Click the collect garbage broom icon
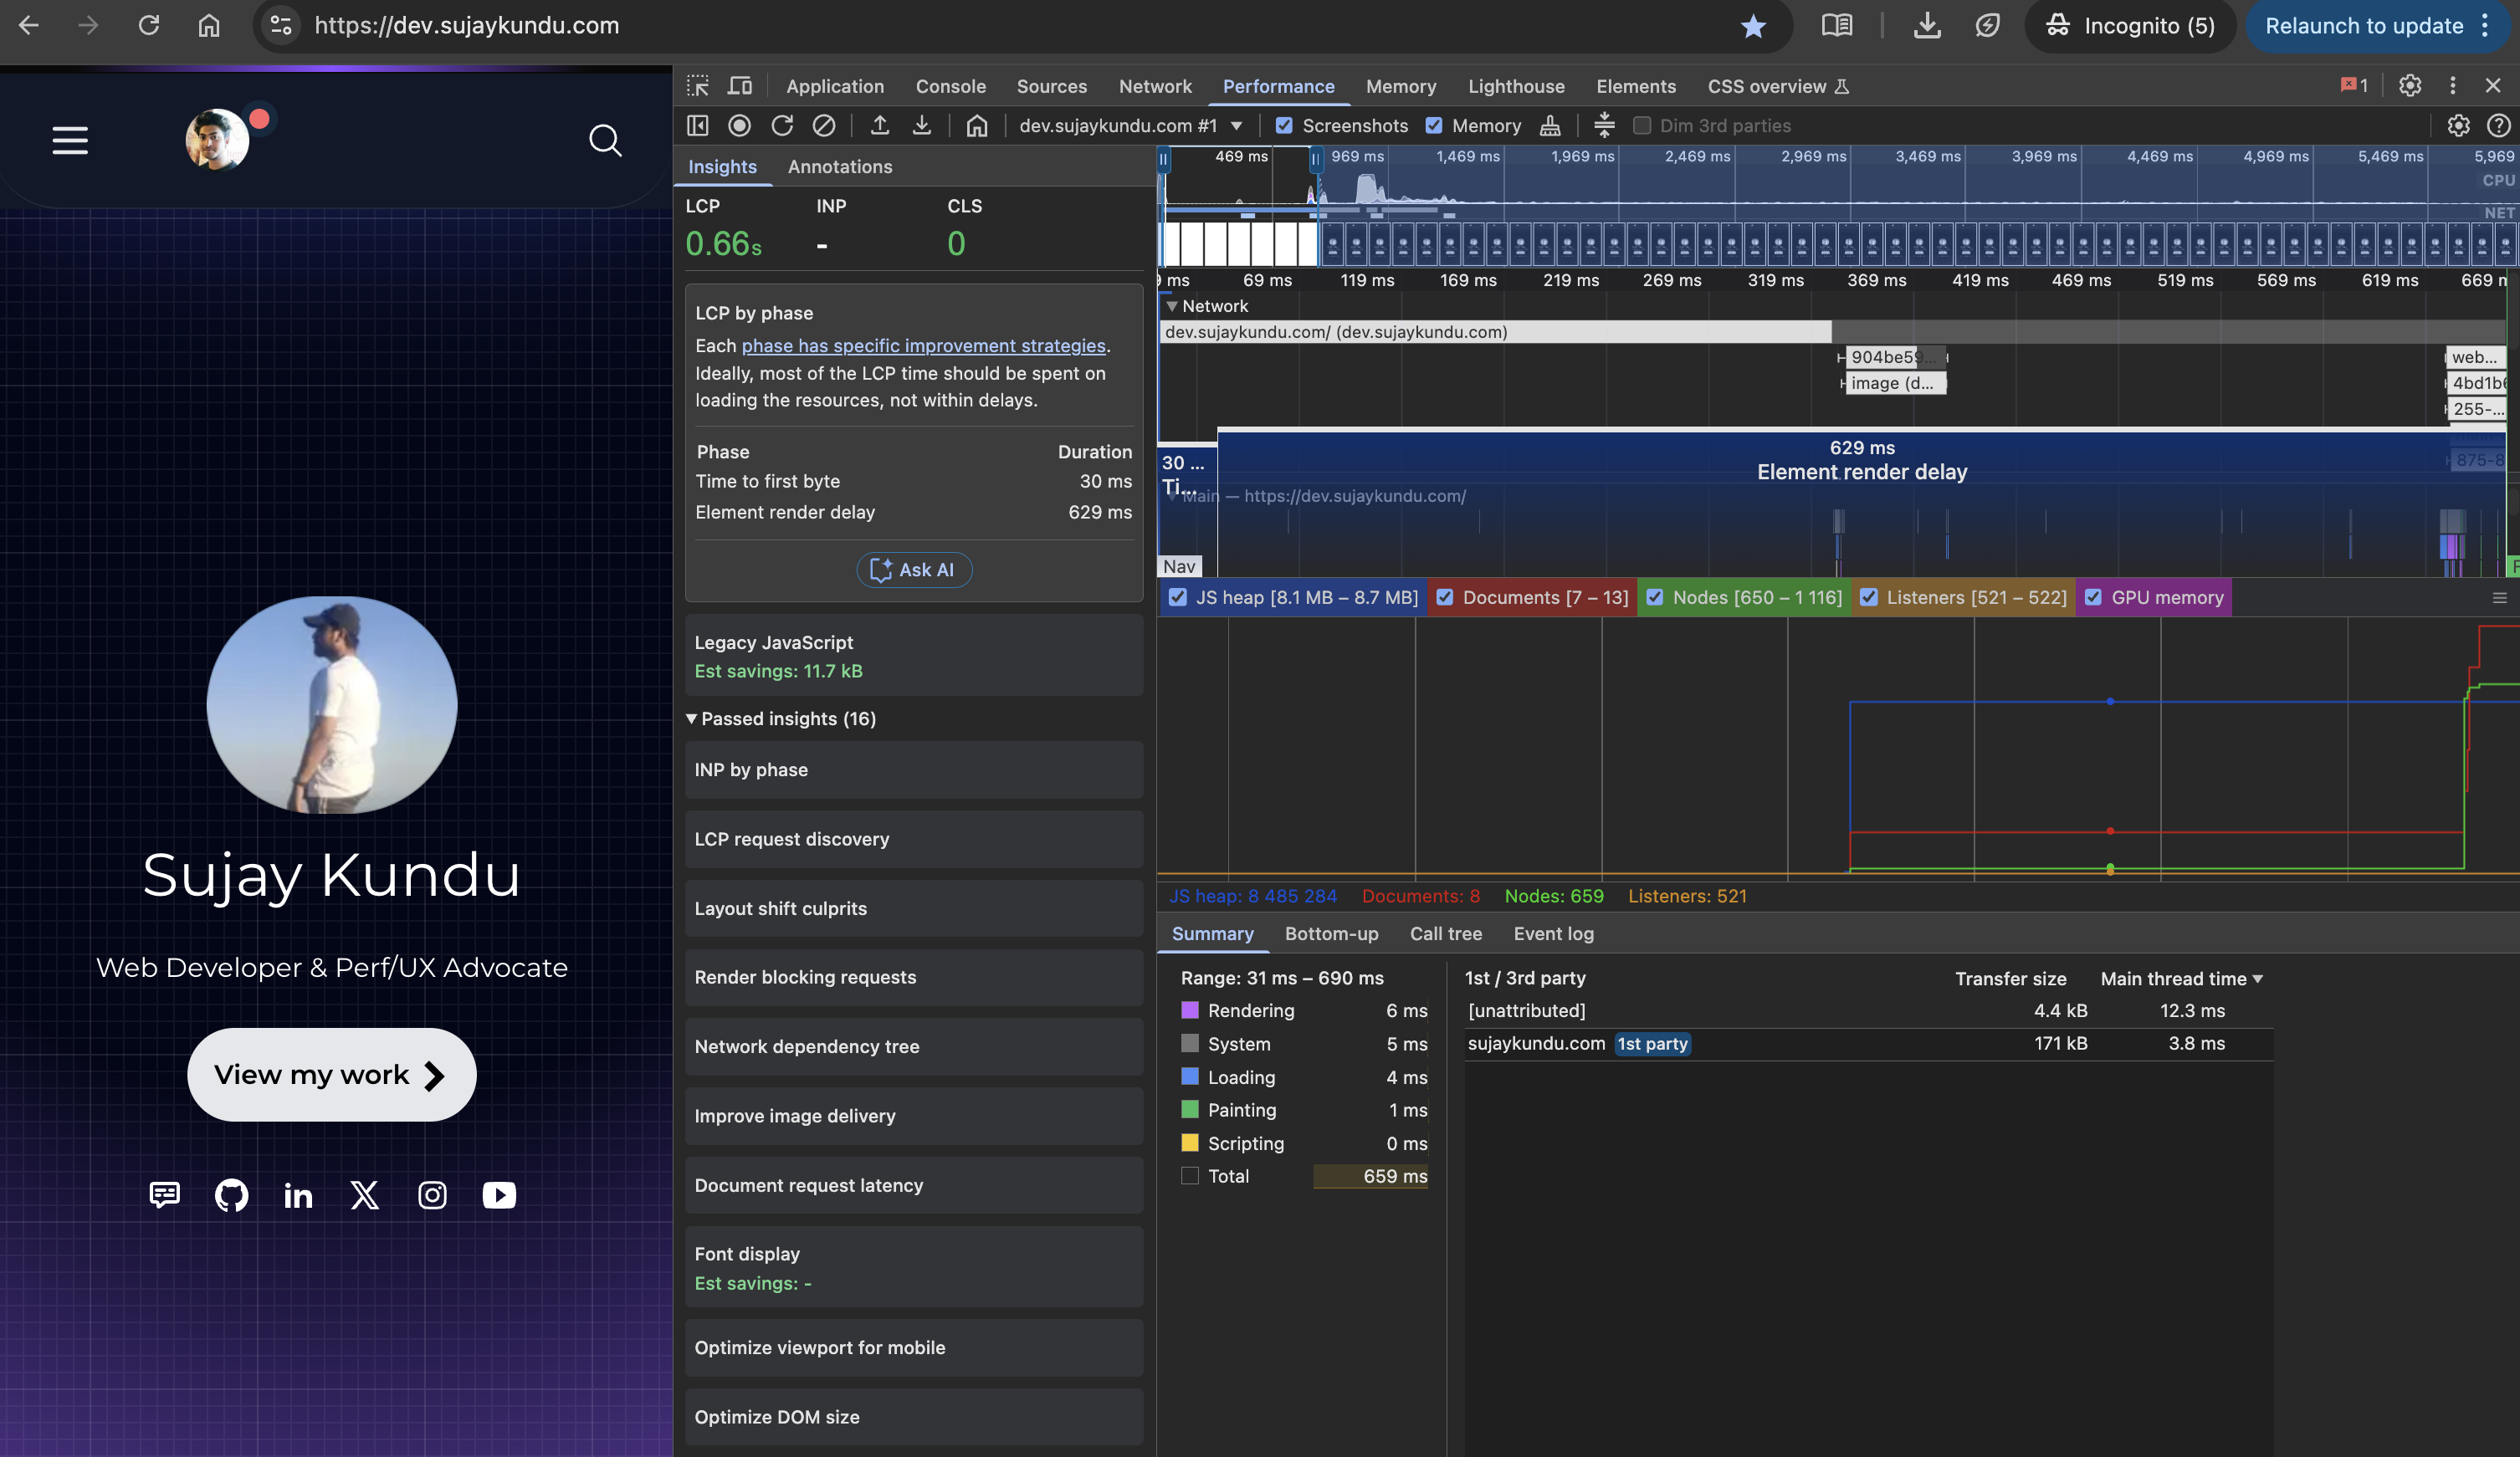Image resolution: width=2520 pixels, height=1457 pixels. [1549, 125]
